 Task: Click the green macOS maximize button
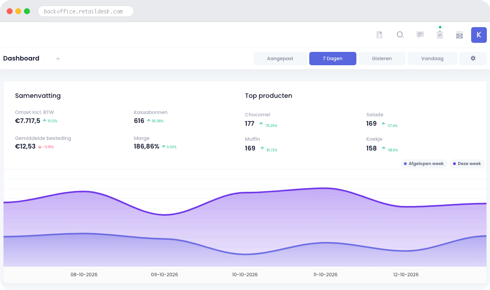point(27,11)
